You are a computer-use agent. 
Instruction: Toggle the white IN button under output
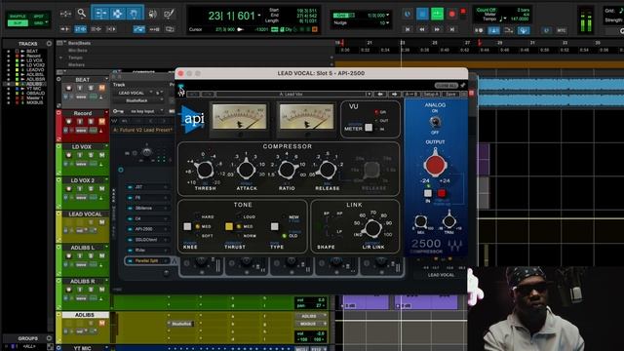coord(428,193)
